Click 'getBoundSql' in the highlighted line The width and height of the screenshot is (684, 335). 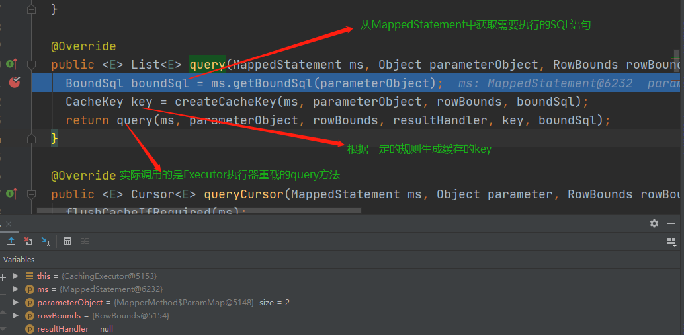pyautogui.click(x=273, y=83)
